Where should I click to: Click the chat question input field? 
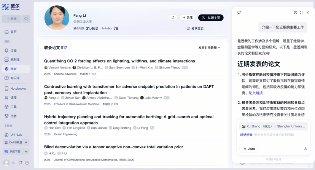(273, 135)
